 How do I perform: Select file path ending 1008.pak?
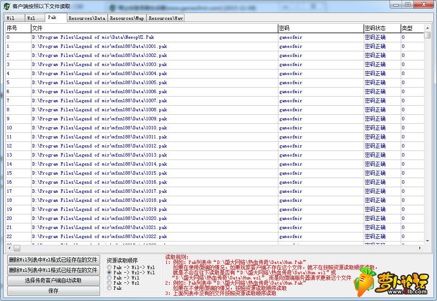coord(99,110)
